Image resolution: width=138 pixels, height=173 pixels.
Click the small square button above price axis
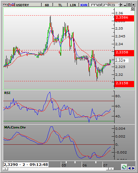[132, 8]
